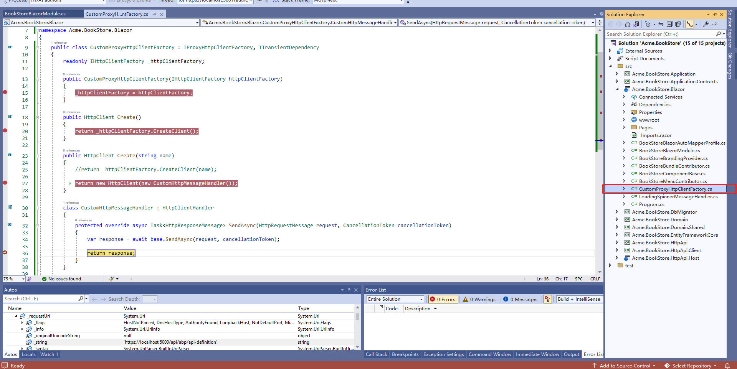Open the health indicator showing No issues found

[61, 279]
